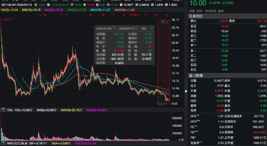
Task: Click the 振幅 23.24% value in popup
Action: click(x=118, y=51)
